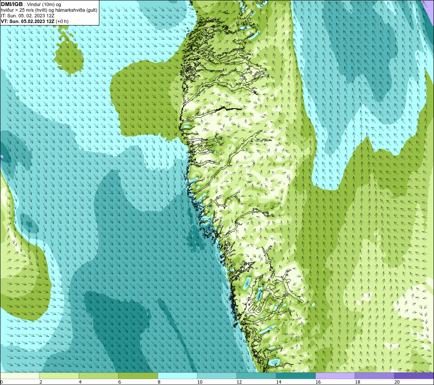Click the 18-20 m/s purple swatch
The width and height of the screenshot is (434, 385).
[375, 375]
